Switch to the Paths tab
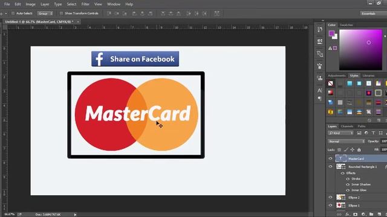Image resolution: width=387 pixels, height=217 pixels. [362, 126]
